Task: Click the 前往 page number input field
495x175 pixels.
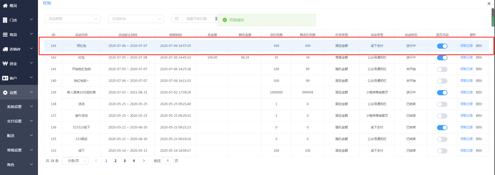Action: (x=168, y=161)
